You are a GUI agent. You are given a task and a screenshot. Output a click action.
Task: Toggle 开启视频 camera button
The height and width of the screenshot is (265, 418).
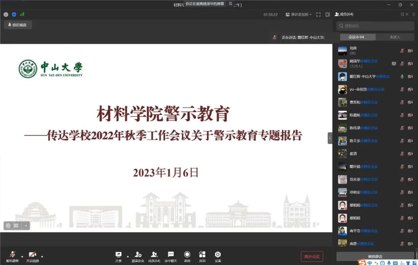(x=33, y=255)
